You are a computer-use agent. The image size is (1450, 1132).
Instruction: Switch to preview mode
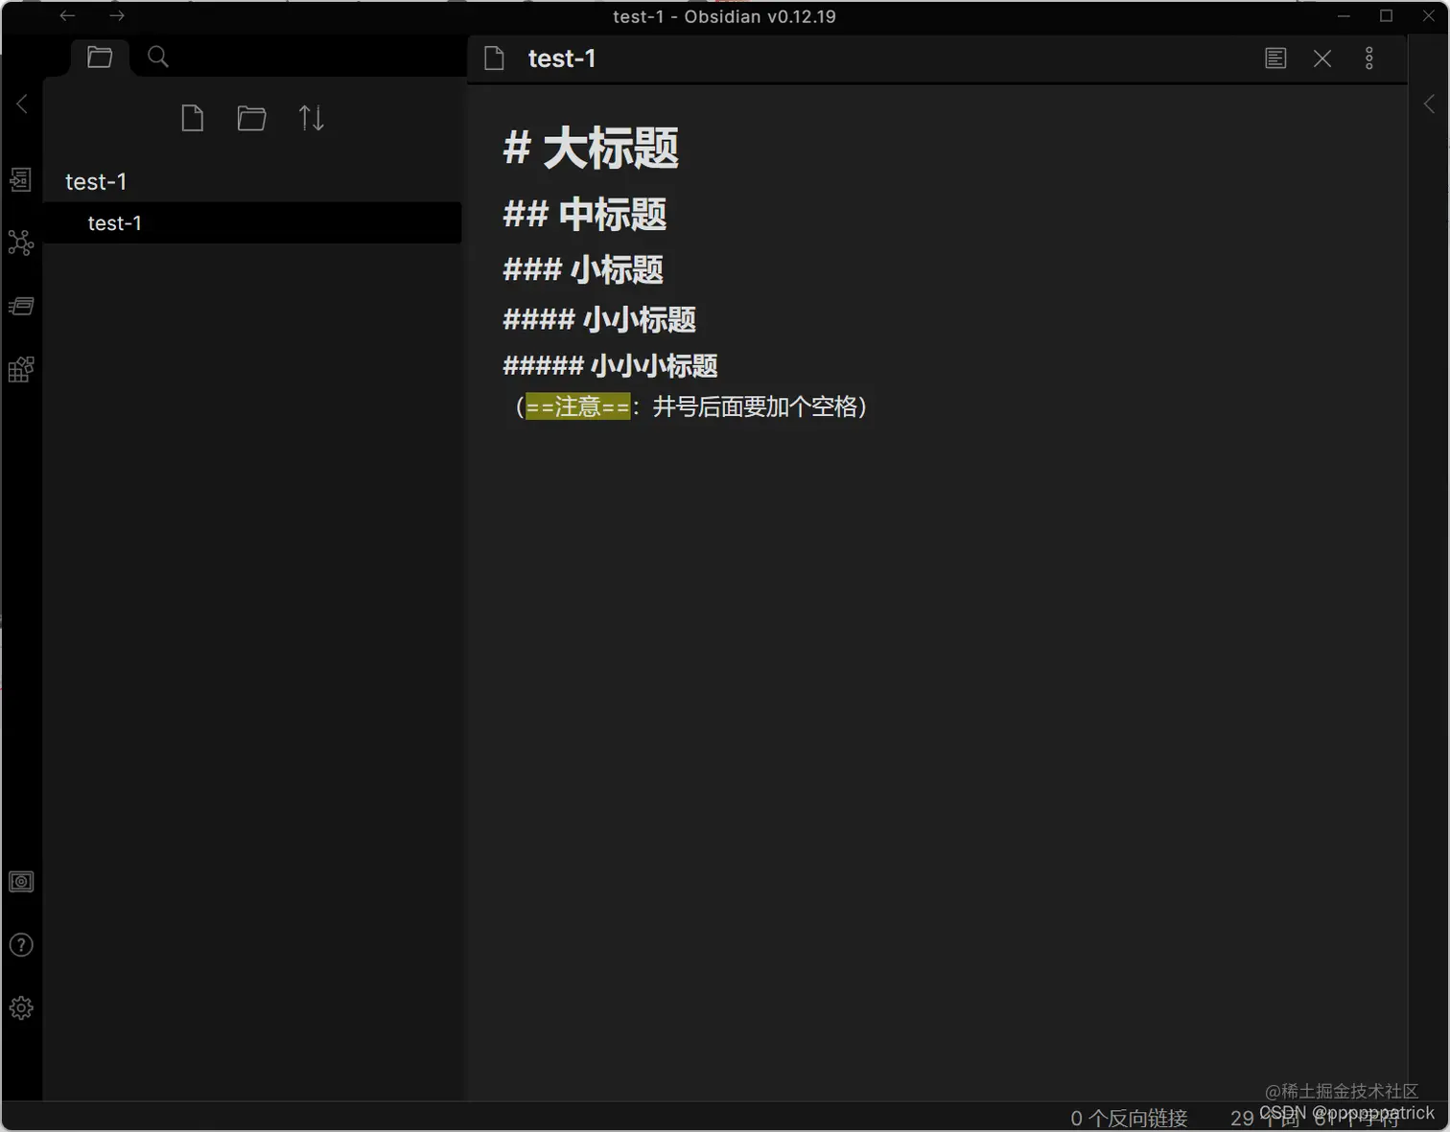pos(1275,58)
